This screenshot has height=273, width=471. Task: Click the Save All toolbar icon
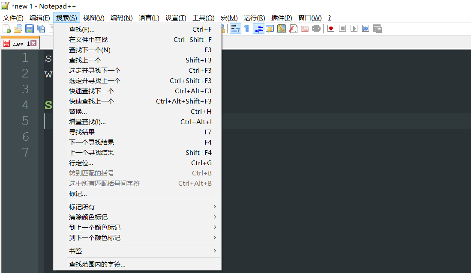[x=41, y=29]
